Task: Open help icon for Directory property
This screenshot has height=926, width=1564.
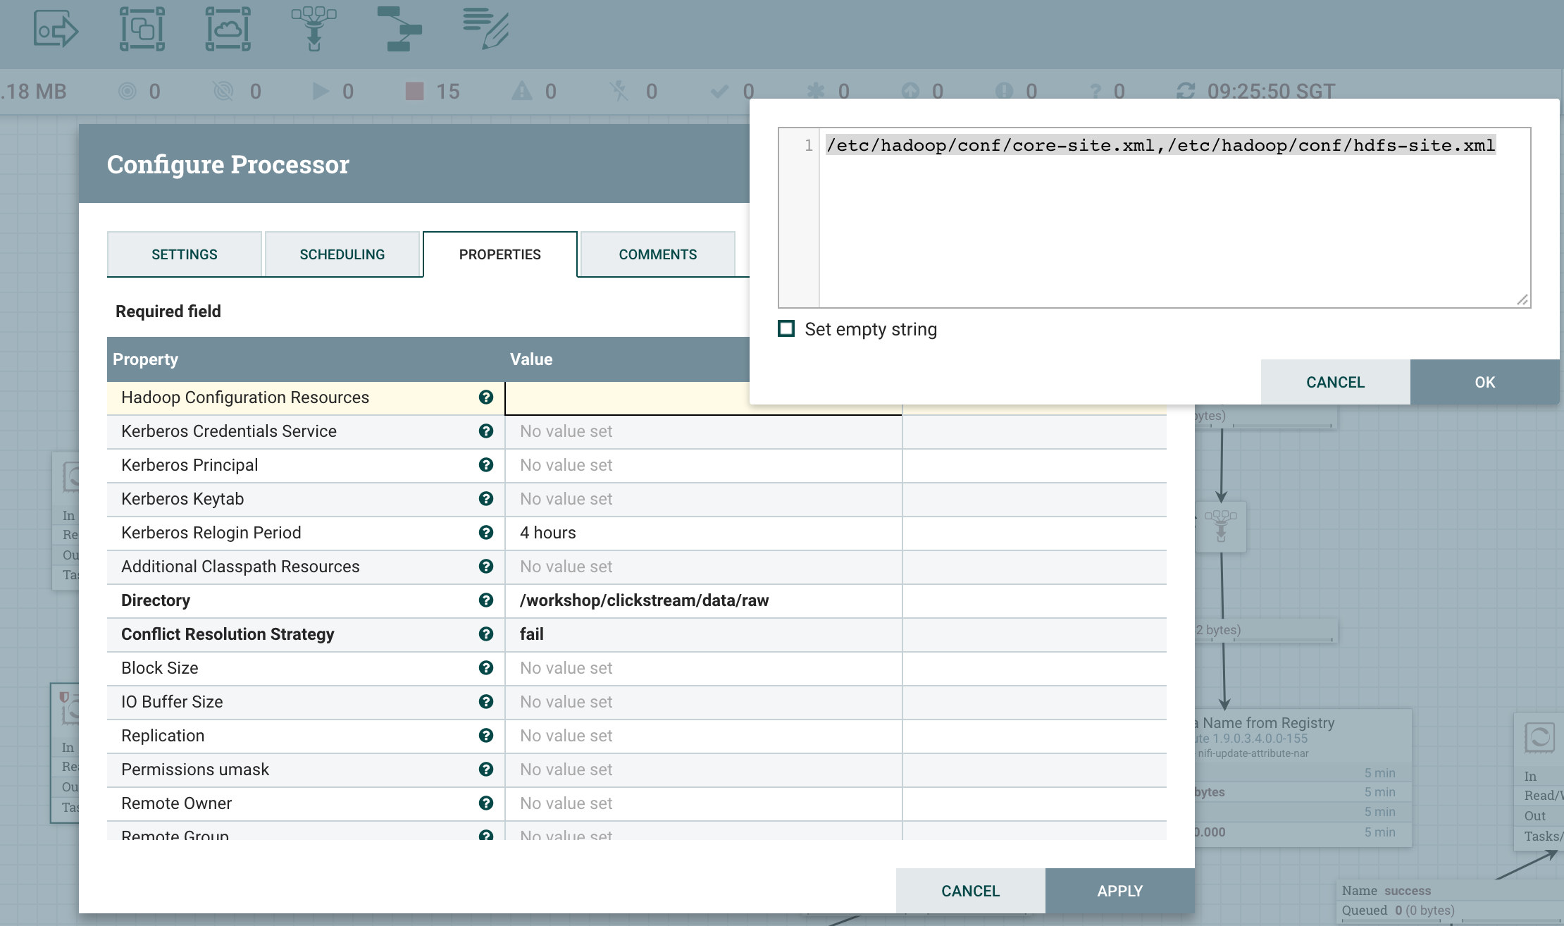Action: [x=485, y=600]
